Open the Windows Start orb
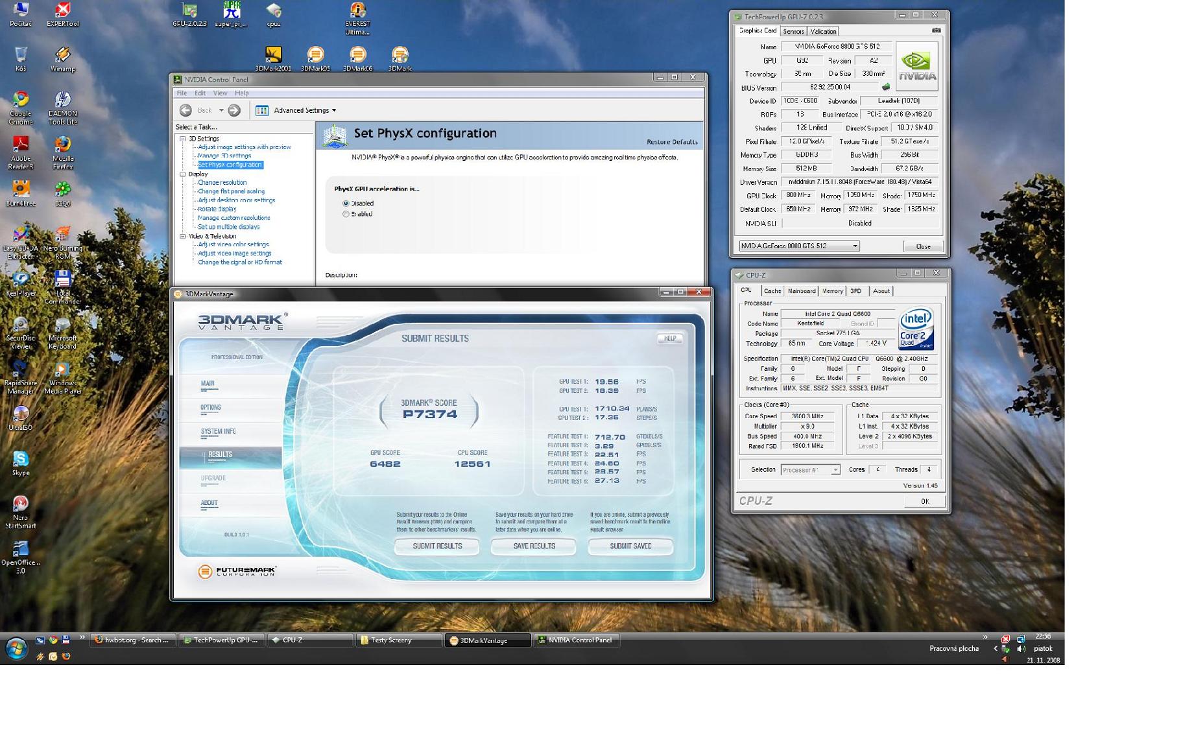 16,648
